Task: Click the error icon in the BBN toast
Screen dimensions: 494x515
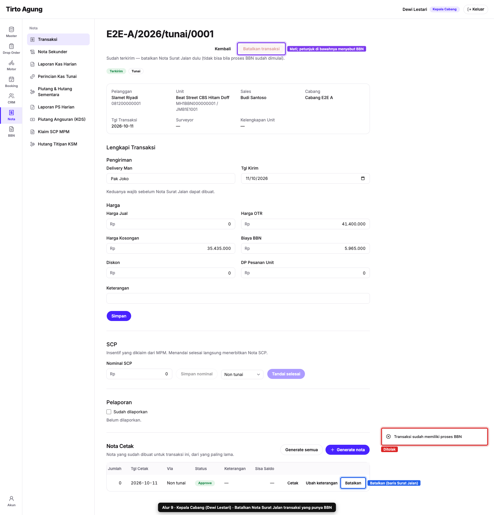Action: point(388,437)
